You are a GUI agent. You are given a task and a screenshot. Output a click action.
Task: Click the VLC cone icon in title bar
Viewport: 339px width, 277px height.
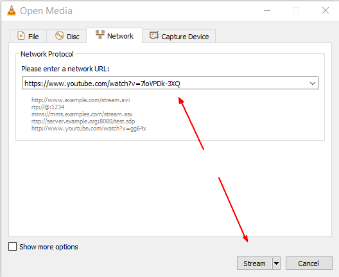[12, 10]
